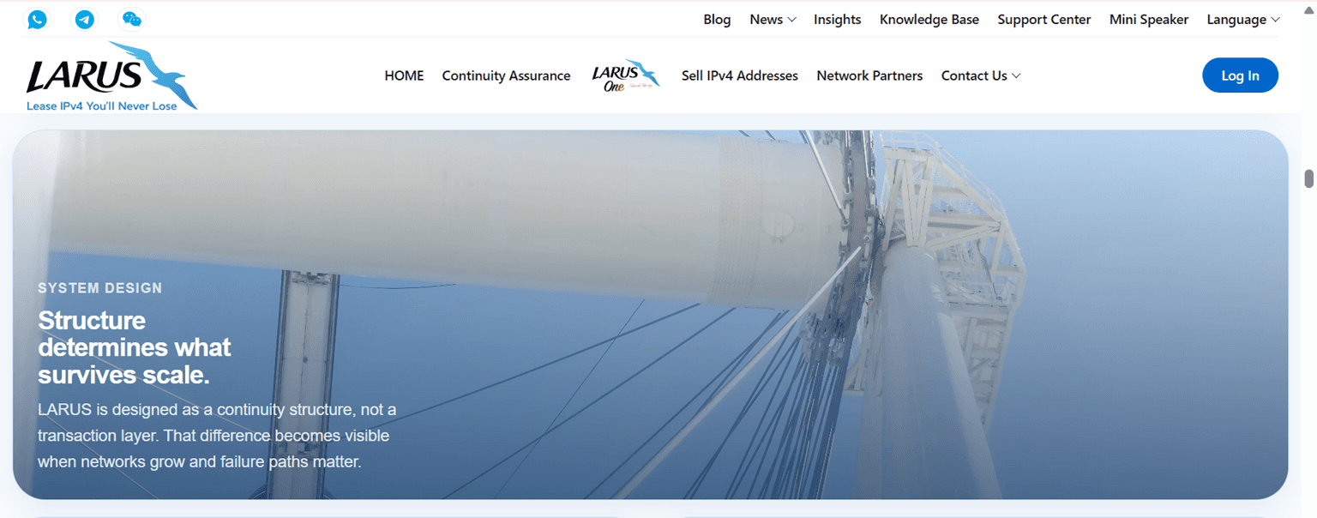The width and height of the screenshot is (1317, 518).
Task: Expand the News dropdown chevron
Action: pyautogui.click(x=791, y=20)
